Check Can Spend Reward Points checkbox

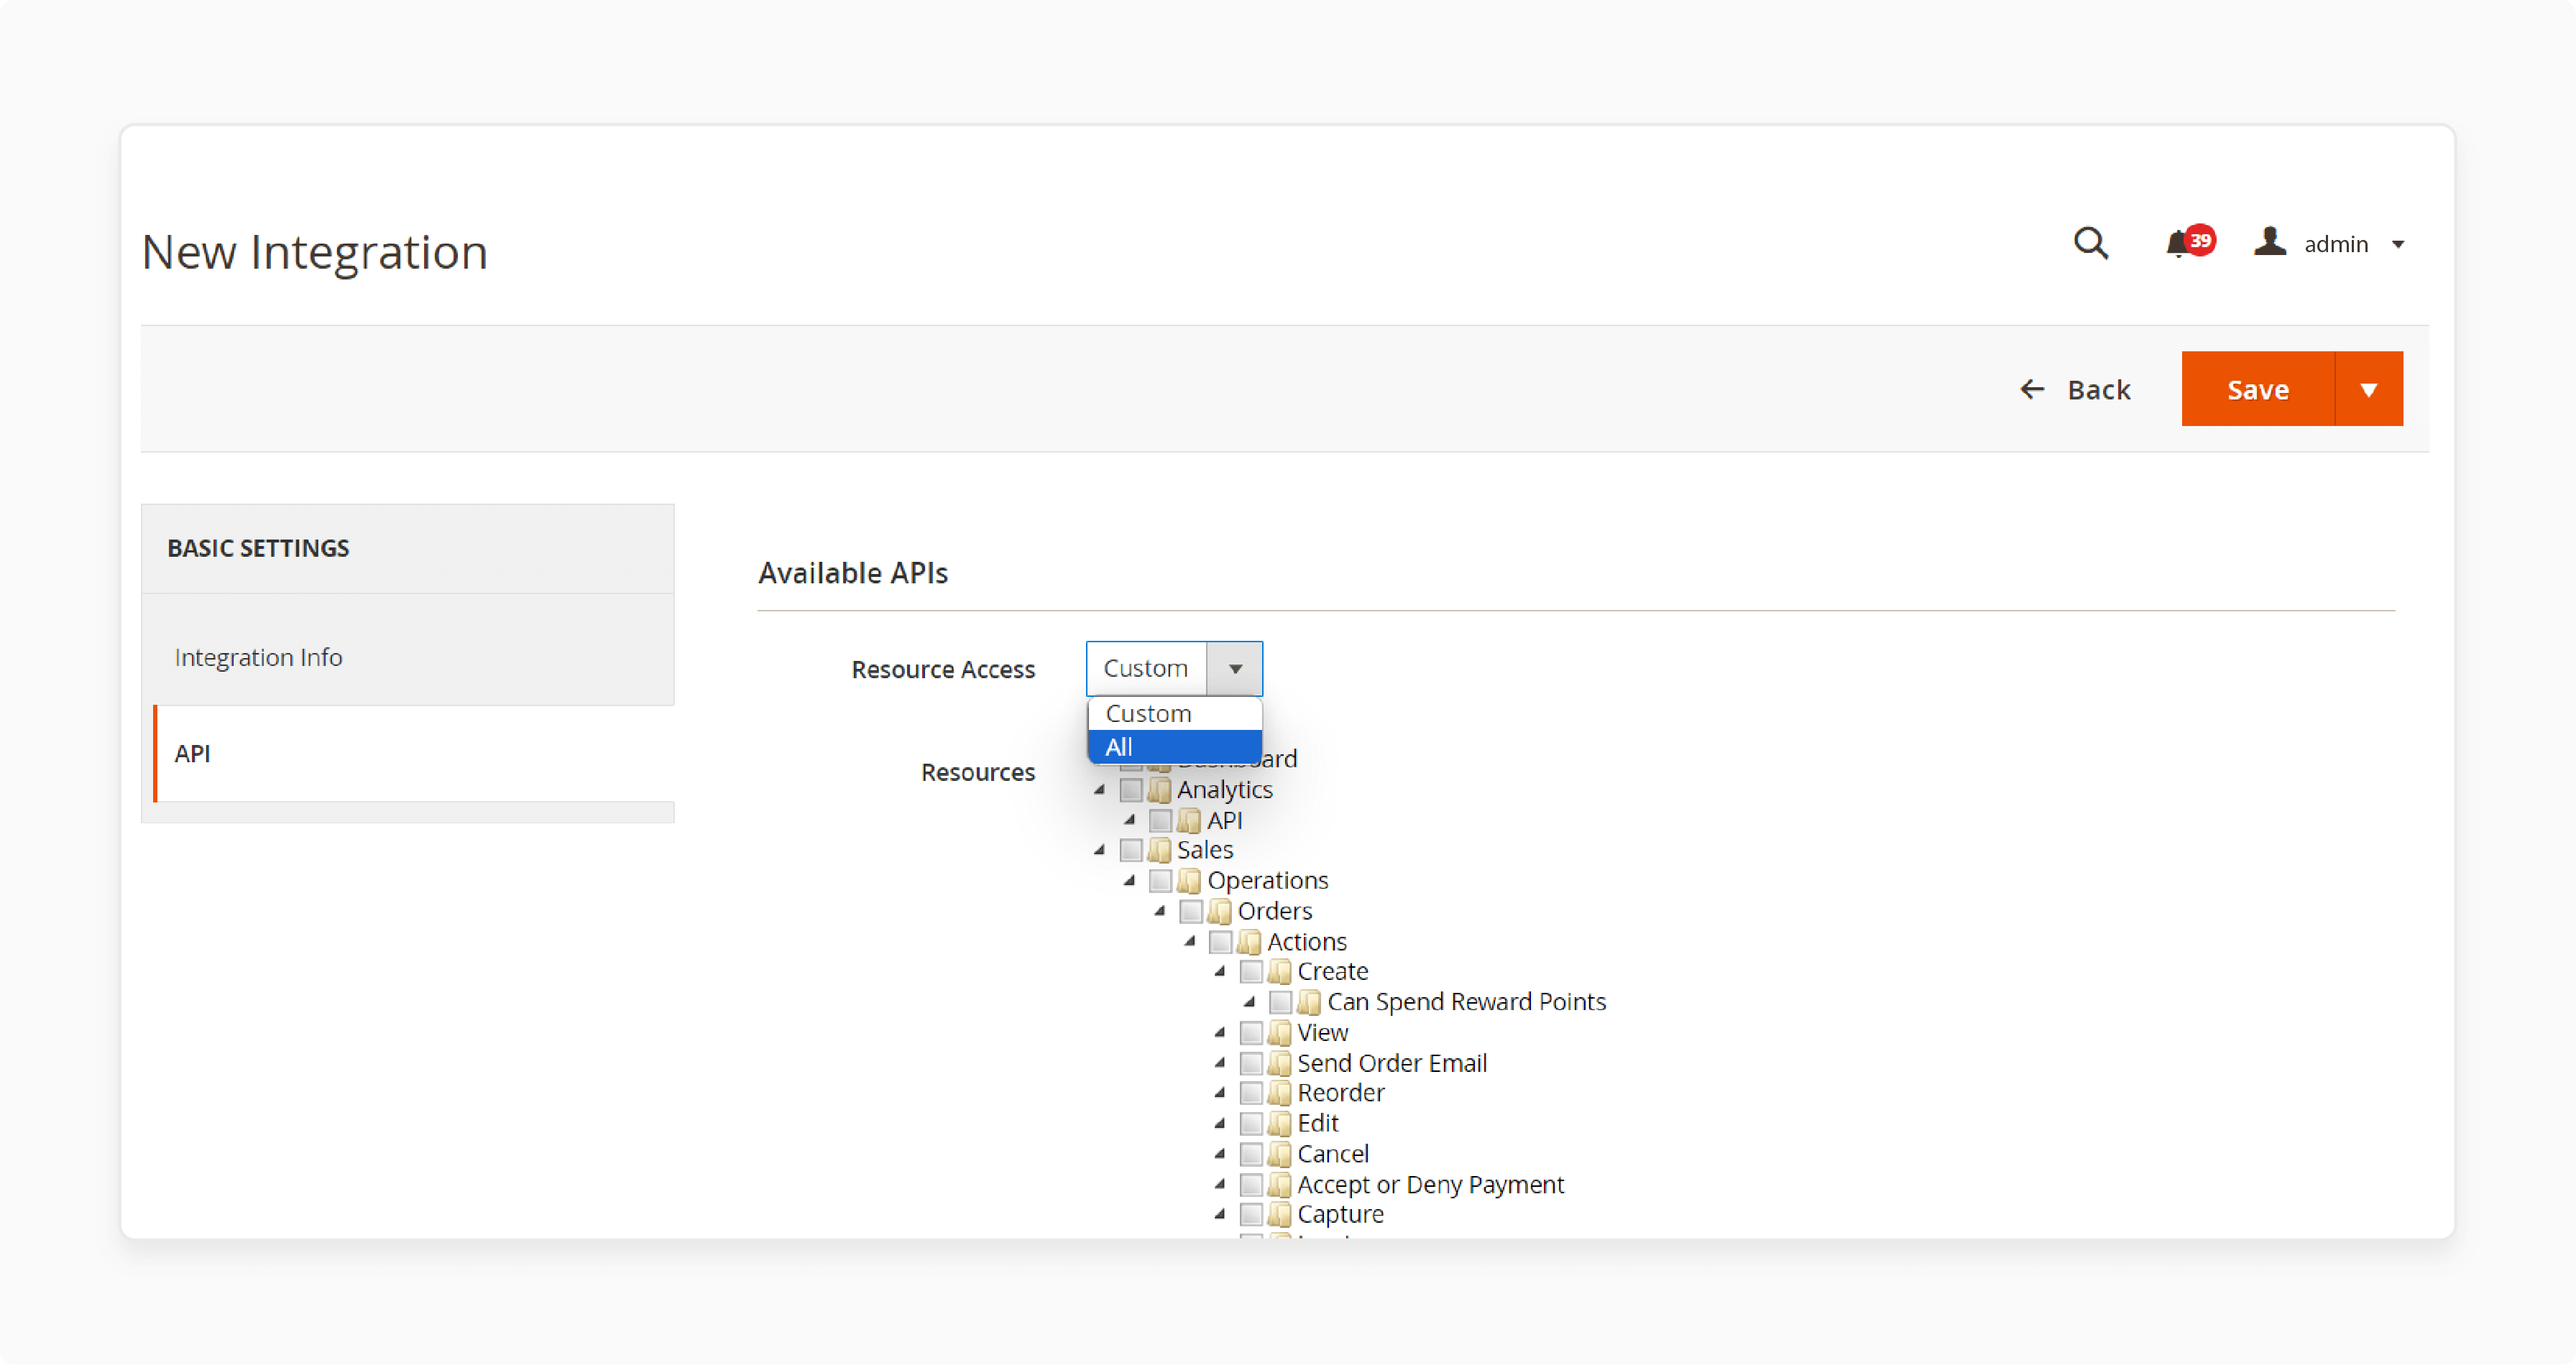coord(1281,1002)
